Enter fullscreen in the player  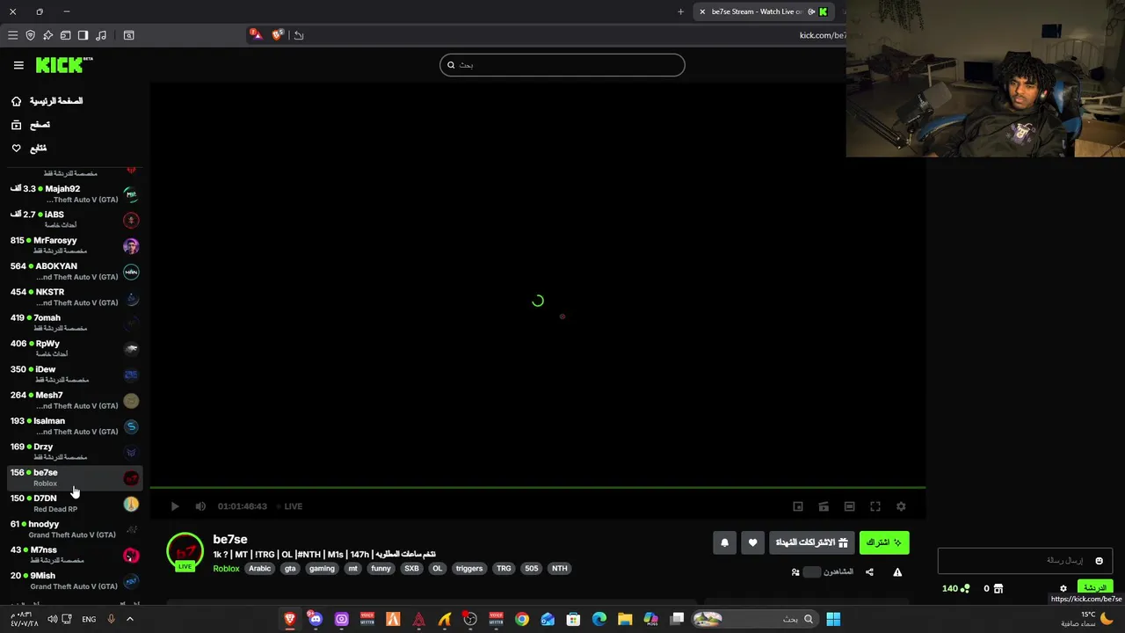coord(875,506)
